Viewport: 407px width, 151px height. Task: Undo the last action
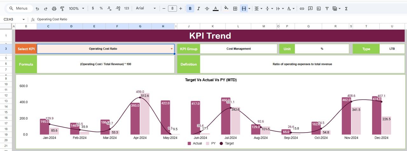pyautogui.click(x=38, y=9)
